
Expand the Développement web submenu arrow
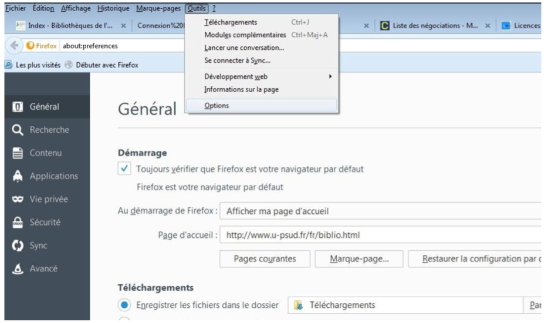[x=330, y=76]
